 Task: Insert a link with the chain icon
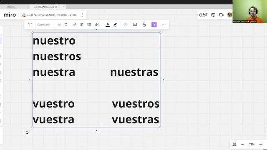pyautogui.click(x=96, y=25)
